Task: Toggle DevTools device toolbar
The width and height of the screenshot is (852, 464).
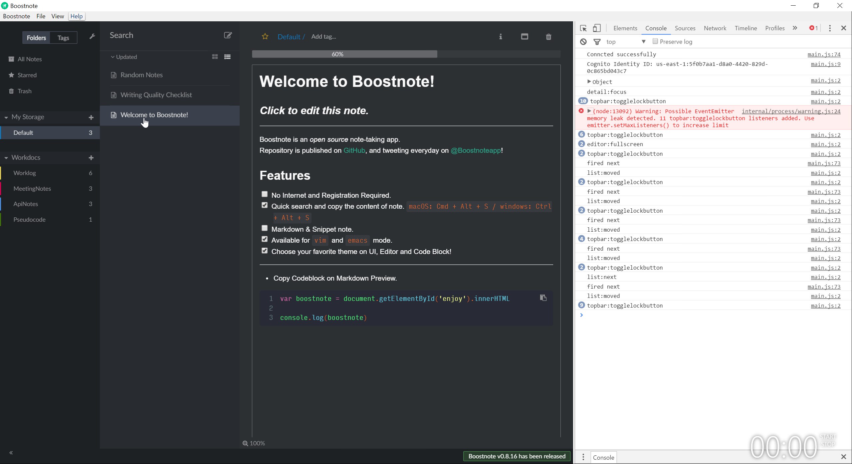Action: click(597, 28)
